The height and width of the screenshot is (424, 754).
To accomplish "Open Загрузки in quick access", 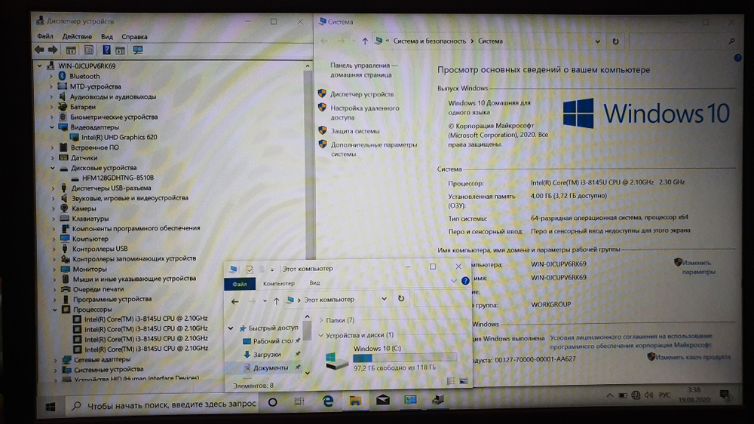I will (x=267, y=355).
